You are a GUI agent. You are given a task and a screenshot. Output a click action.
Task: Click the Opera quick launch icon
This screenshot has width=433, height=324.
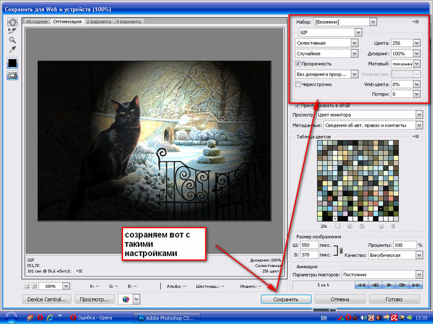[40, 318]
